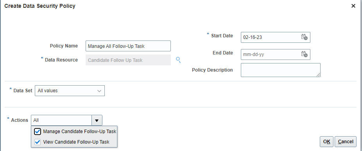Focus the Policy Description text area
Viewport: 362px width, 151px height.
281,70
